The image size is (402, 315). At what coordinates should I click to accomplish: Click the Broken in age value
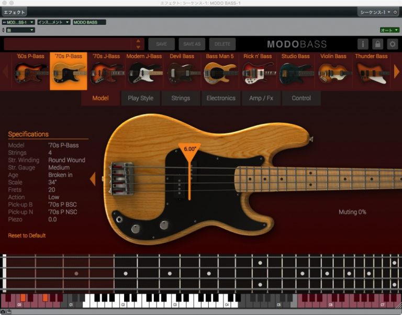pos(60,175)
